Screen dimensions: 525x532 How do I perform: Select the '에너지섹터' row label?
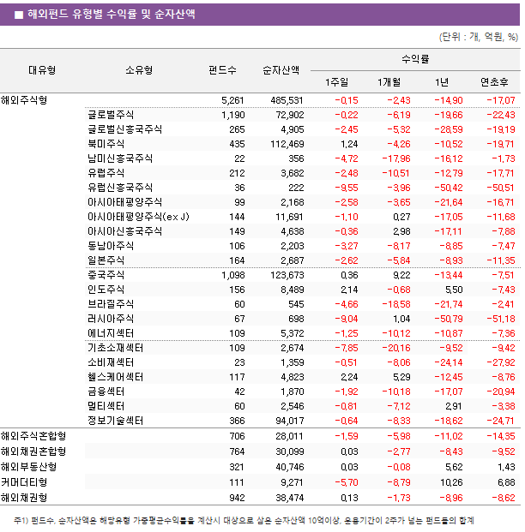point(111,333)
